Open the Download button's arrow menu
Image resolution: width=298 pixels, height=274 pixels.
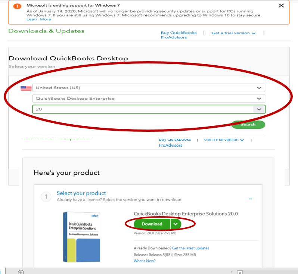176,224
